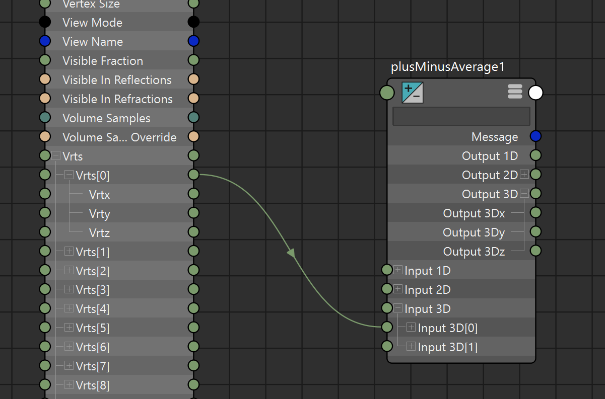The image size is (605, 399).
Task: Click the plusMinusAverage node type icon
Action: [x=412, y=93]
